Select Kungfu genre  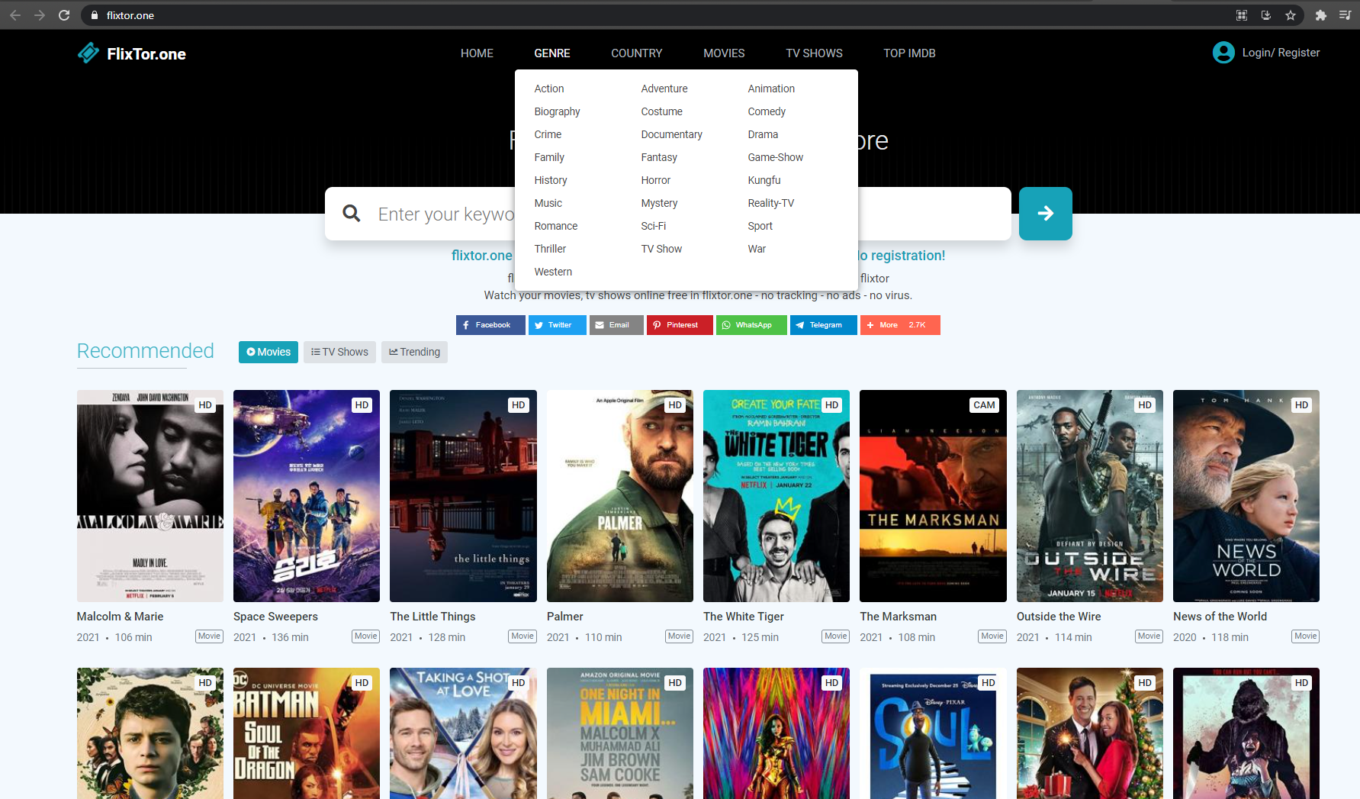tap(764, 180)
